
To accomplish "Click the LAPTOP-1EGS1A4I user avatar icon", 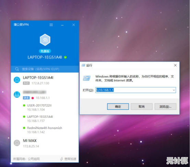I will (17, 80).
